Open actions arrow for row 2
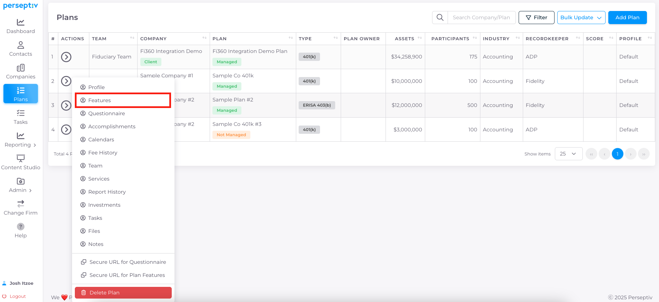Image resolution: width=659 pixels, height=302 pixels. pos(66,81)
